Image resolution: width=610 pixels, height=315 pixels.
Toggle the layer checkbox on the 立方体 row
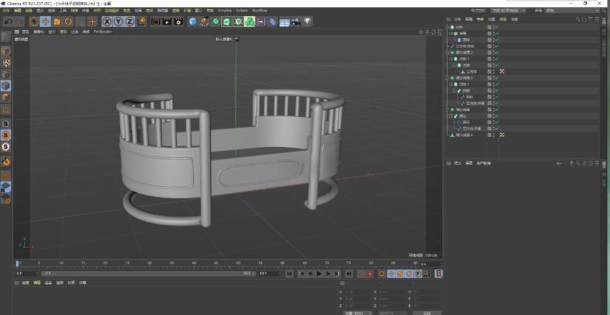tap(489, 72)
